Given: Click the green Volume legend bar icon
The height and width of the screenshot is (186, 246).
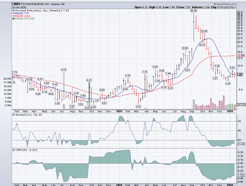Looking at the screenshot, I should pos(13,18).
